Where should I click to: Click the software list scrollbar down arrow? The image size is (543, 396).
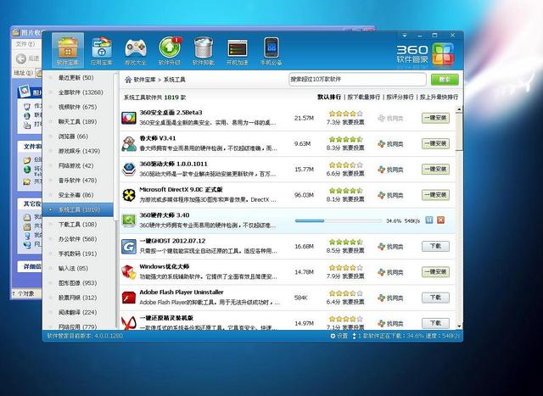(x=459, y=326)
